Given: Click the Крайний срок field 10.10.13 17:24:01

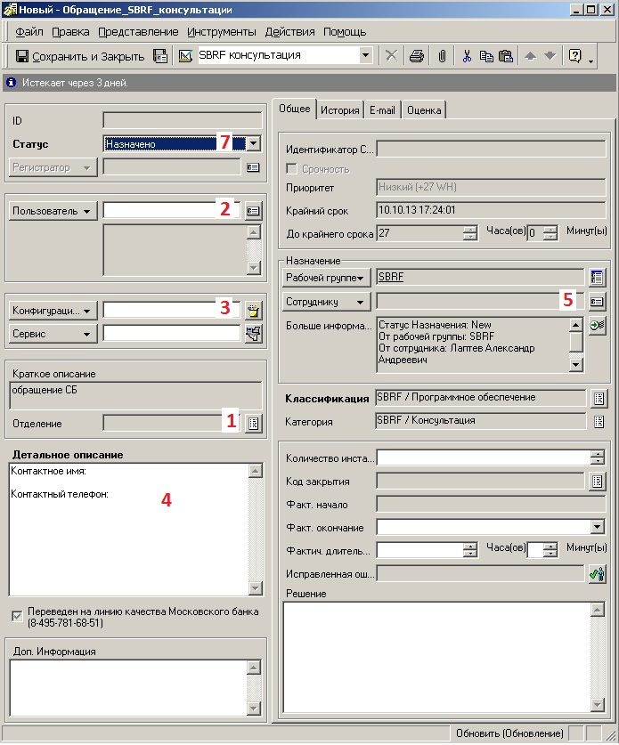Looking at the screenshot, I should (491, 210).
